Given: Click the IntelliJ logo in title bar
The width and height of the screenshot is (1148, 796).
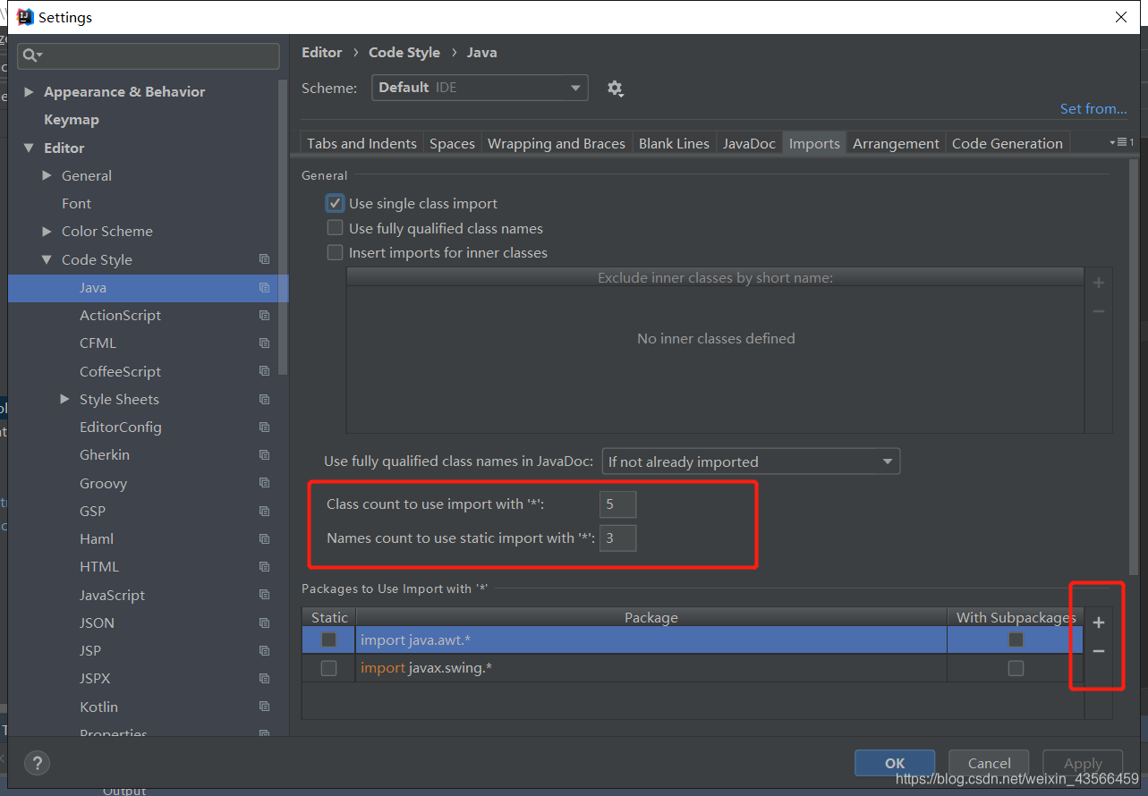Looking at the screenshot, I should 25,17.
